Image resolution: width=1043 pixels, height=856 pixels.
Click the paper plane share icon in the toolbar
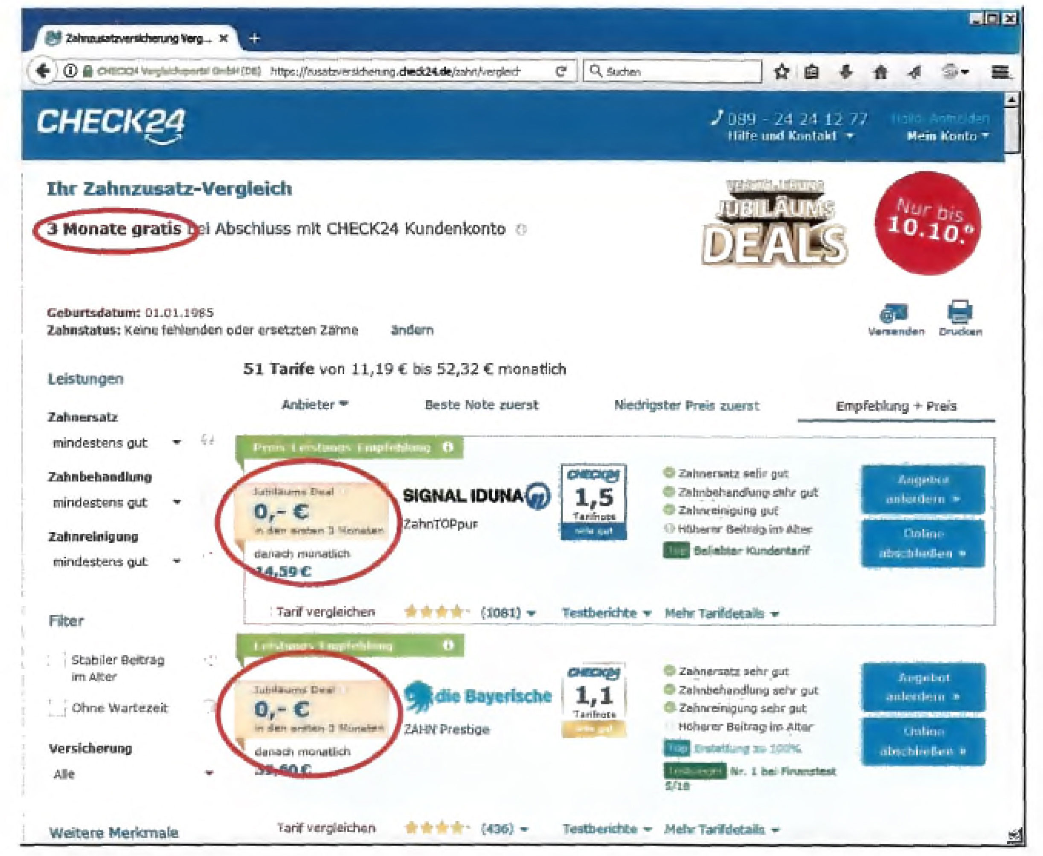pos(915,72)
